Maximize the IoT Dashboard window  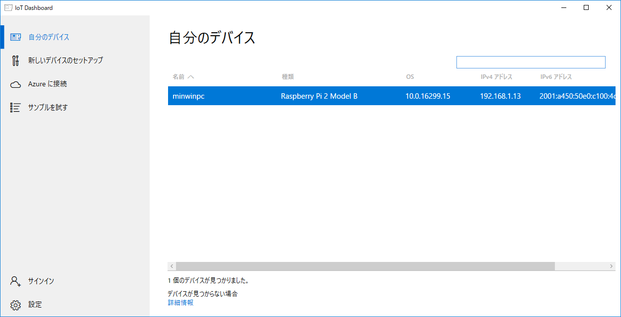(x=586, y=7)
